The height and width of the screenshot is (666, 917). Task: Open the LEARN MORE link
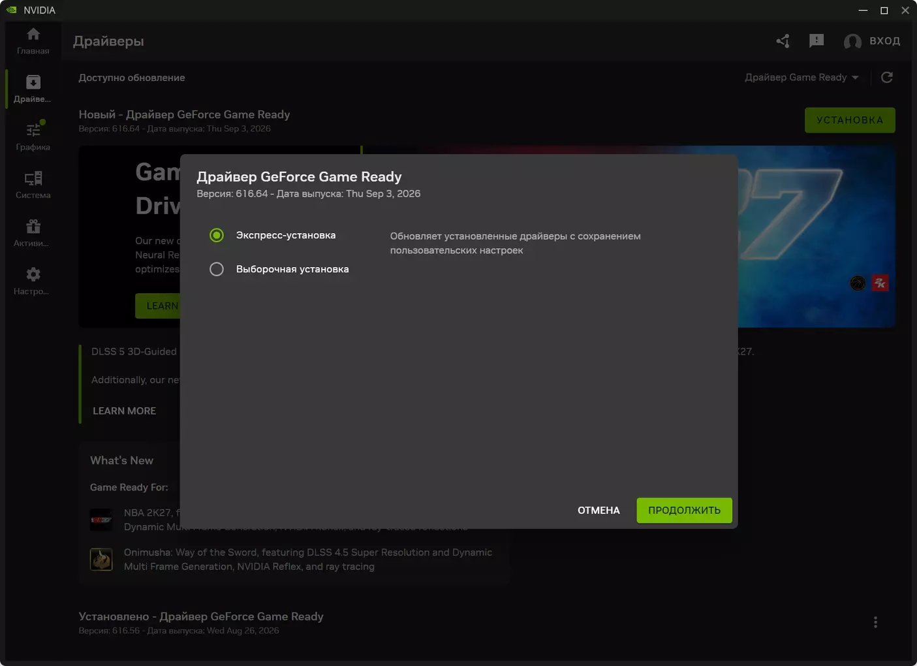click(x=124, y=411)
